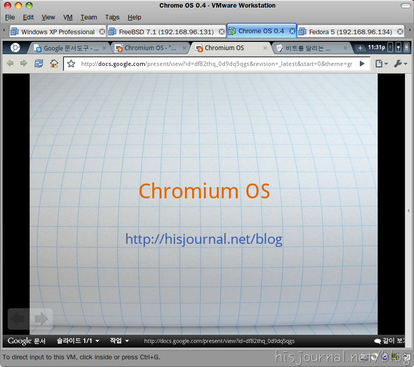Click the network status icon beside the clock
414x367 pixels.
click(x=399, y=47)
